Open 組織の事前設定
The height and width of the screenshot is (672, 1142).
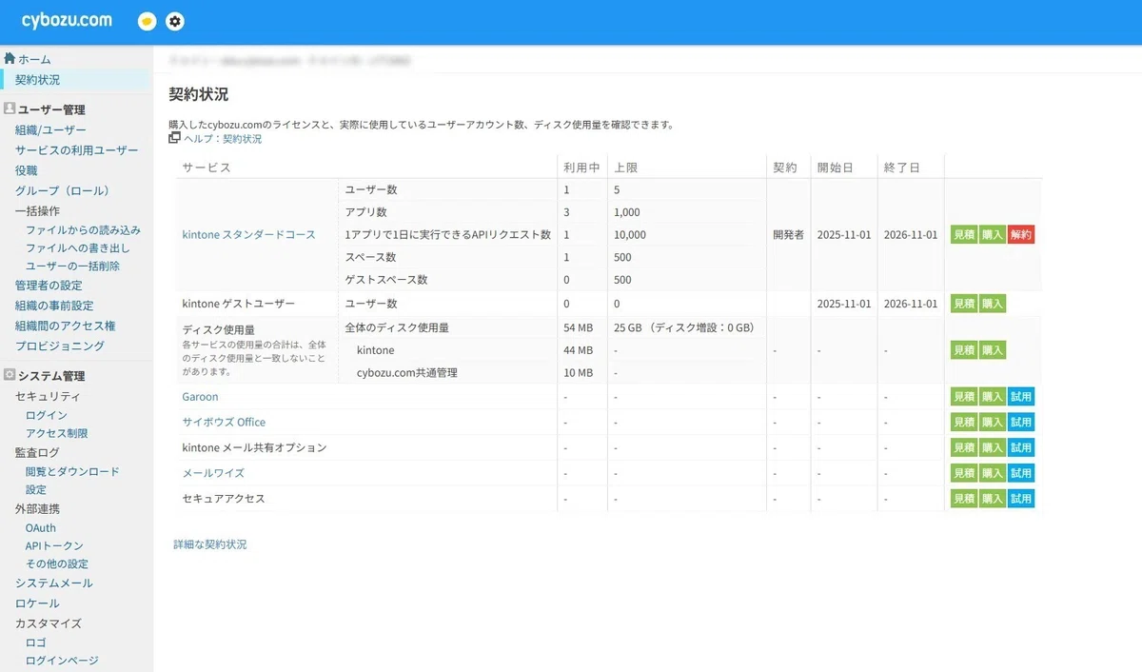(x=54, y=306)
